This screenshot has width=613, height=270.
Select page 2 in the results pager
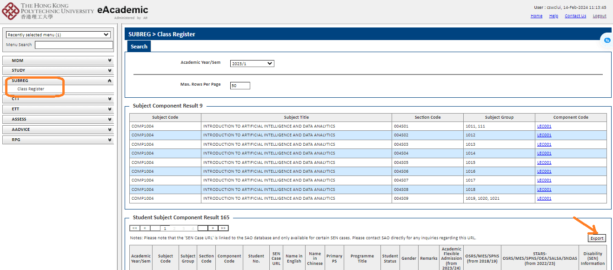(x=174, y=229)
